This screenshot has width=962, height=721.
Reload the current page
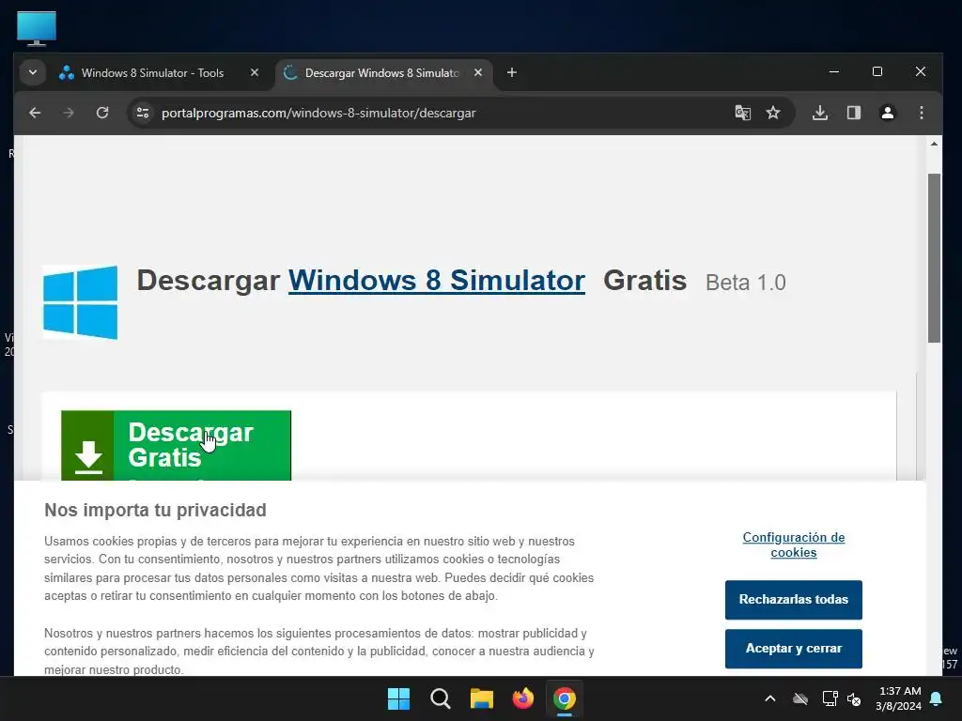(x=102, y=113)
